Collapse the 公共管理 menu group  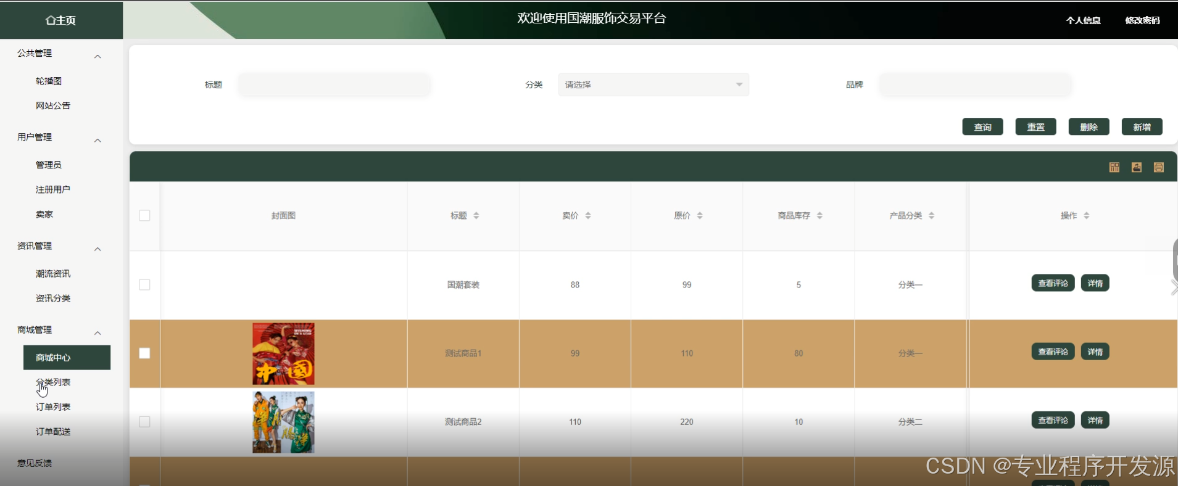pos(97,56)
